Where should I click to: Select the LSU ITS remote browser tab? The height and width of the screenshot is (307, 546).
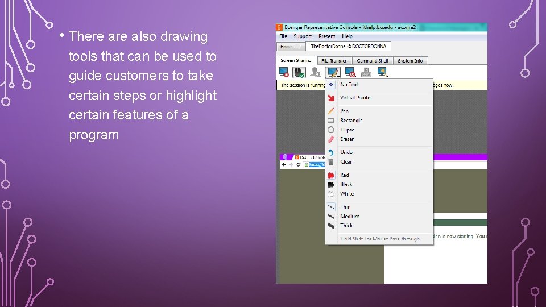point(310,157)
